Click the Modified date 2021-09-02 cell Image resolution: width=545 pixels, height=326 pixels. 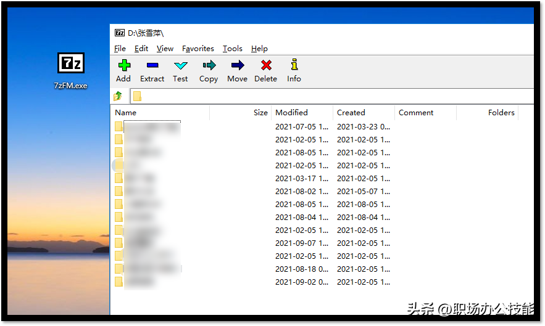click(x=302, y=282)
